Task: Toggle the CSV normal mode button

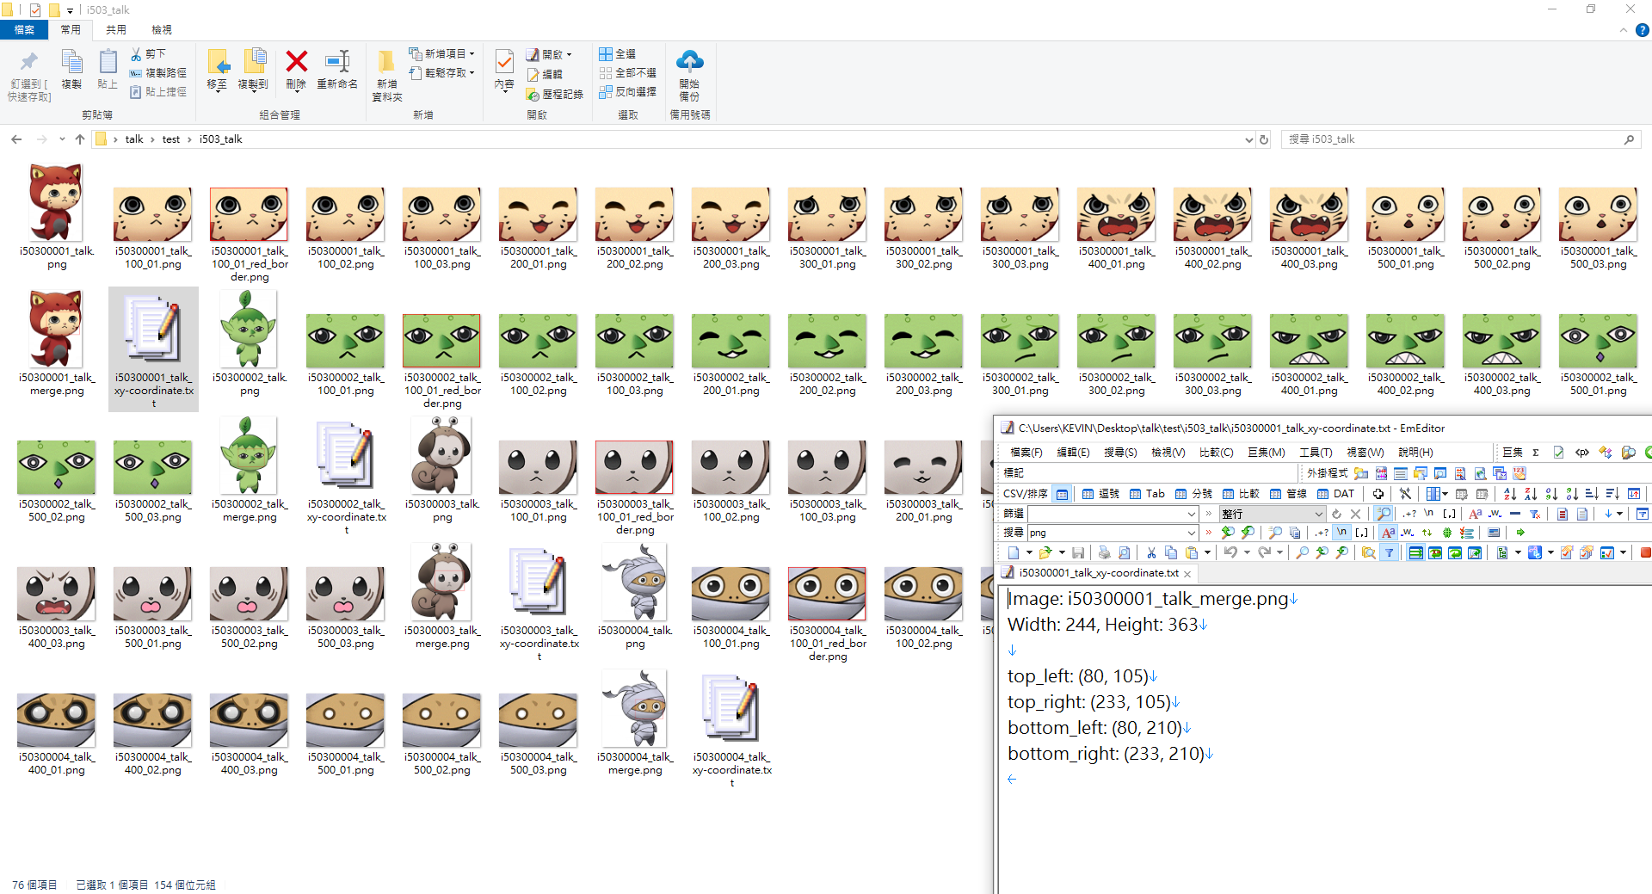Action: tap(1062, 494)
